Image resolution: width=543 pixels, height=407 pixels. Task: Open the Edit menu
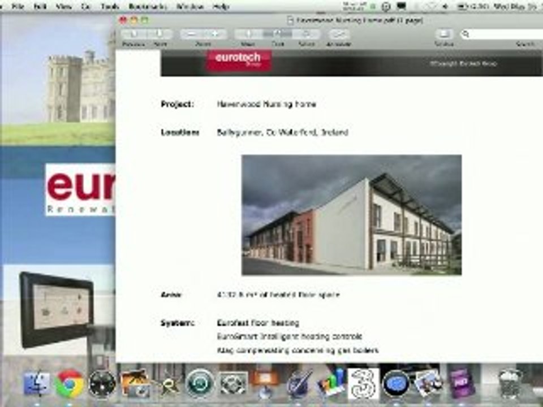point(40,6)
